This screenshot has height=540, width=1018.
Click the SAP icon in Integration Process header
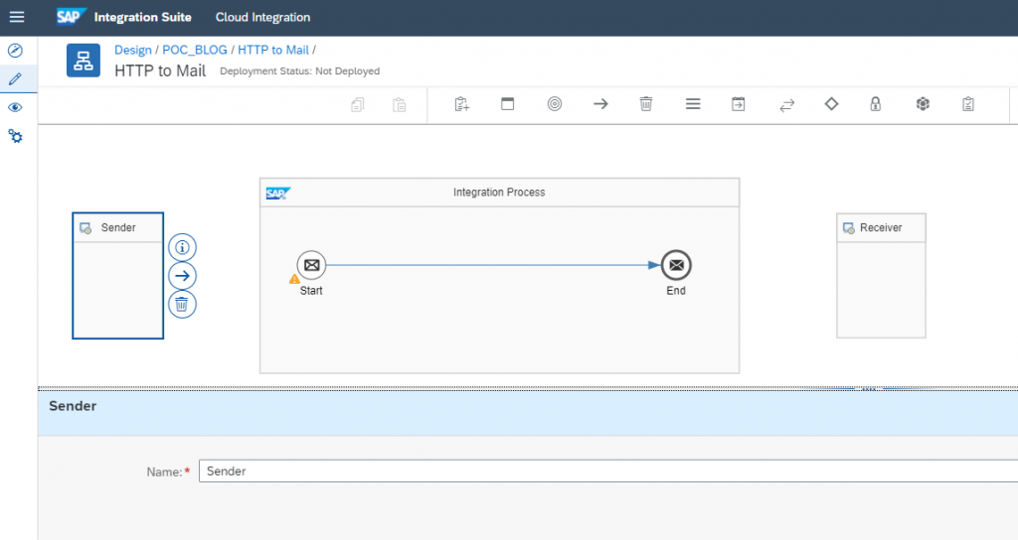pyautogui.click(x=278, y=194)
